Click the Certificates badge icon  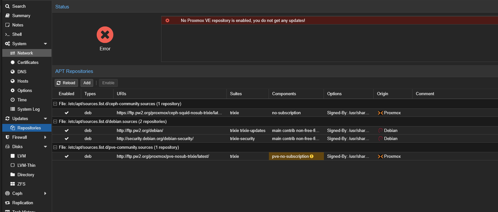13,63
